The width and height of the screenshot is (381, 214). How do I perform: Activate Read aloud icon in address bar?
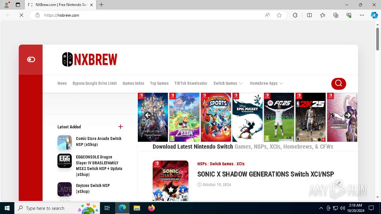267,15
